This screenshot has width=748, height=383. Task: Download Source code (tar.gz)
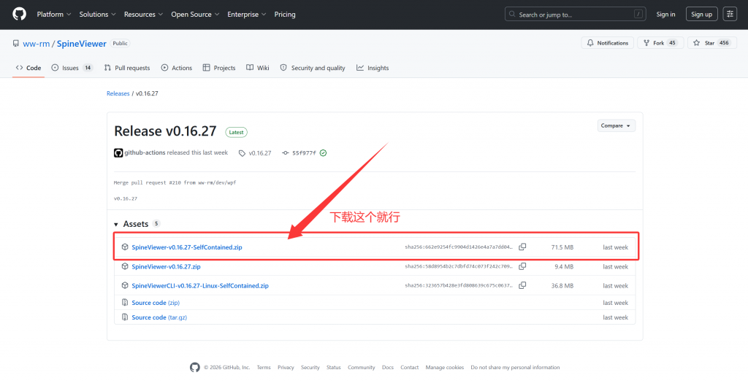pyautogui.click(x=159, y=317)
